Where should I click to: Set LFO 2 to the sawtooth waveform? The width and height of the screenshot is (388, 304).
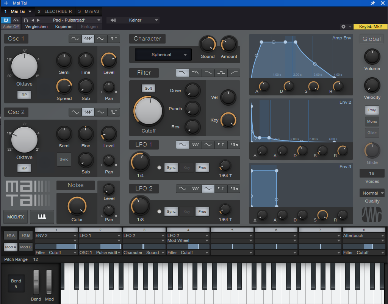(195, 189)
